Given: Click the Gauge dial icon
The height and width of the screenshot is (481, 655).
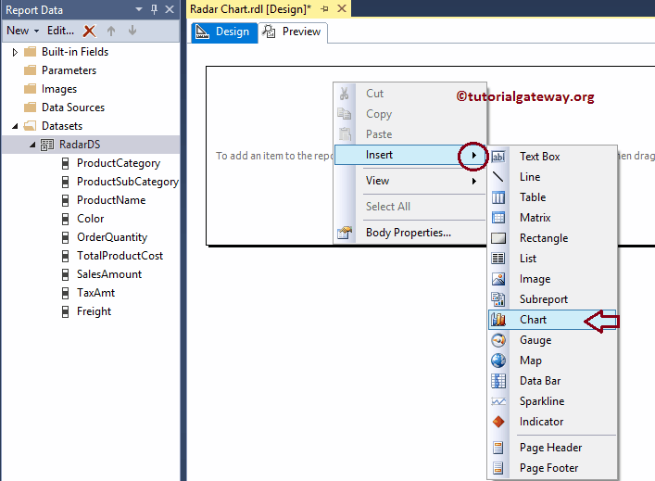Looking at the screenshot, I should click(x=498, y=340).
